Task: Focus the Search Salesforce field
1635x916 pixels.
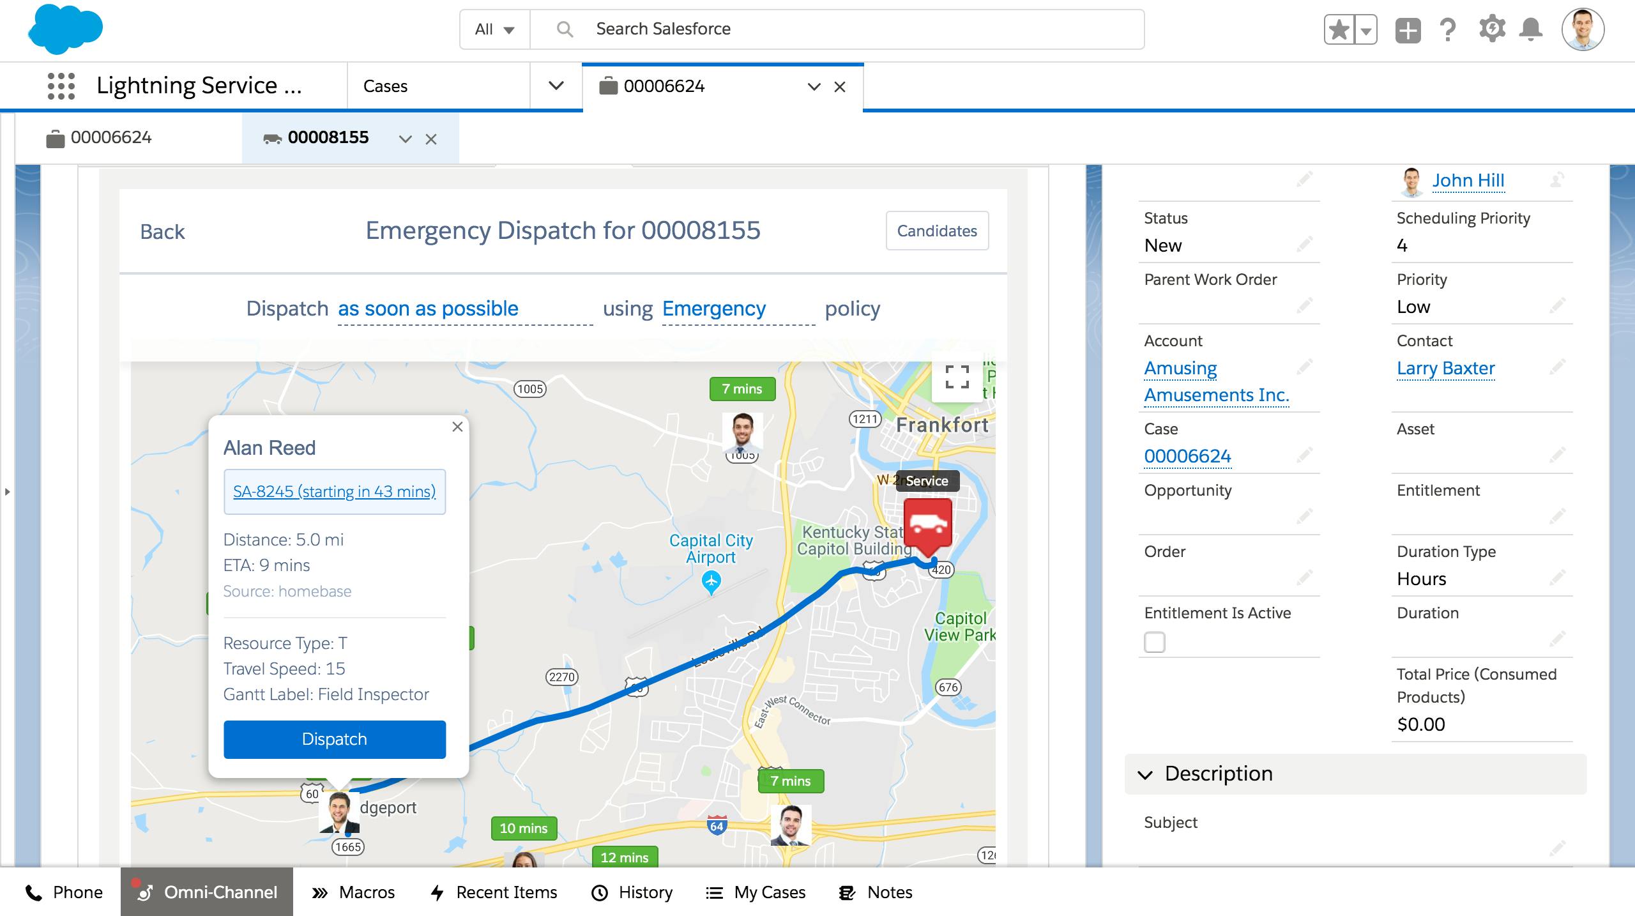Action: 837,29
